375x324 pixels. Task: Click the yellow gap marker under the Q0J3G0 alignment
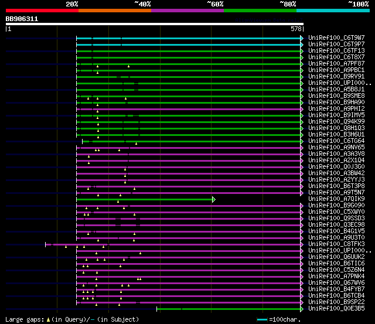[x=125, y=169]
